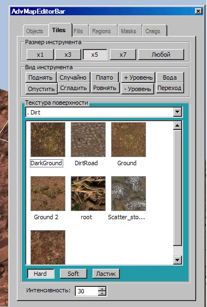Enable the Hard brush mode
The image size is (207, 307).
tap(41, 274)
